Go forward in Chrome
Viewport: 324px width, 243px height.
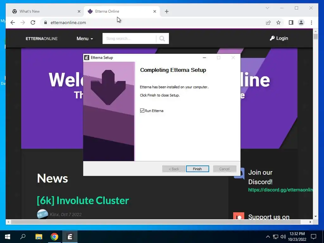(23, 22)
